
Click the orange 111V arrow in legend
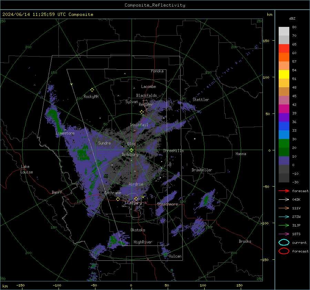pyautogui.click(x=284, y=208)
